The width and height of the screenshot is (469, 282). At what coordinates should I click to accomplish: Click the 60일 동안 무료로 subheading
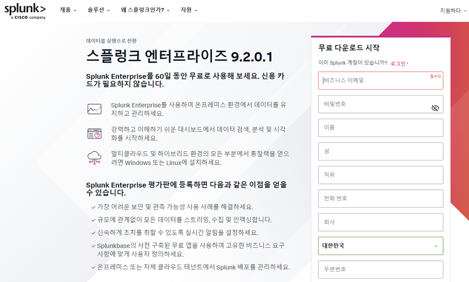(x=185, y=80)
